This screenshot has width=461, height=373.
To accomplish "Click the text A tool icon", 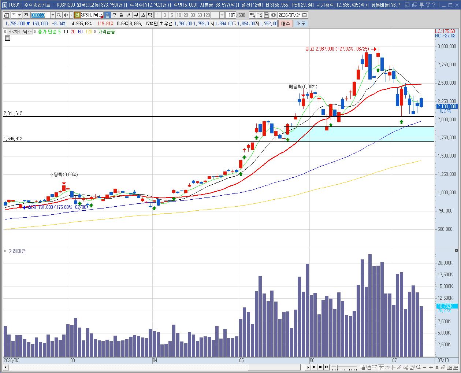I will 437,367.
